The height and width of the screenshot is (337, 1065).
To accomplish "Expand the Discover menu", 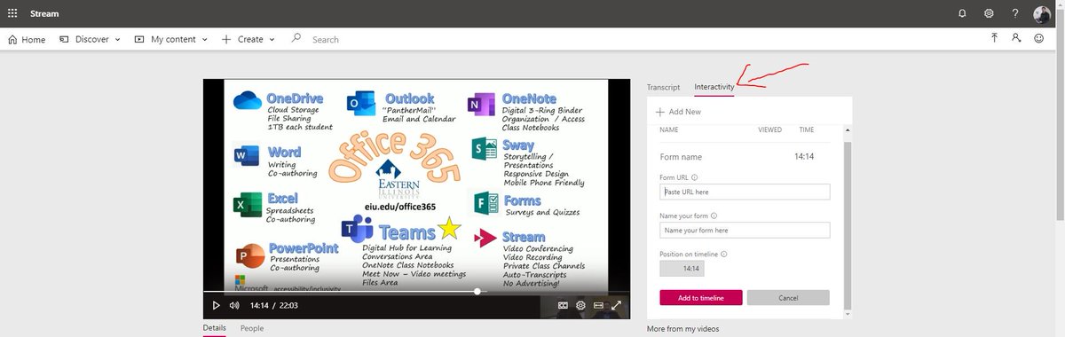I will tap(89, 39).
